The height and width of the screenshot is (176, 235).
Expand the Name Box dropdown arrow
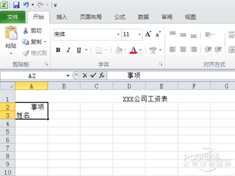(x=68, y=76)
